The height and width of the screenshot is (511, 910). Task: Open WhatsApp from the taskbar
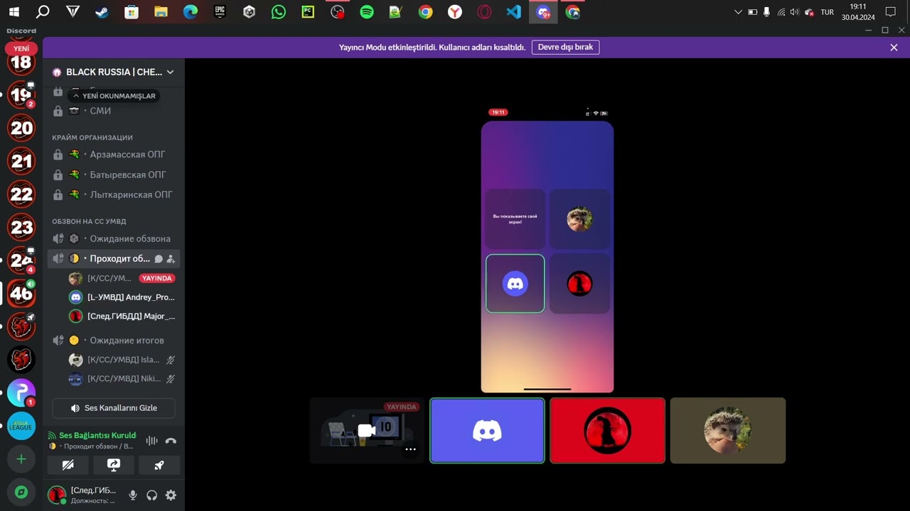279,11
